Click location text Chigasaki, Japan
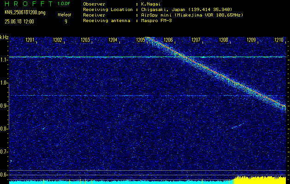Image resolution: width=290 pixels, height=184 pixels. point(163,10)
